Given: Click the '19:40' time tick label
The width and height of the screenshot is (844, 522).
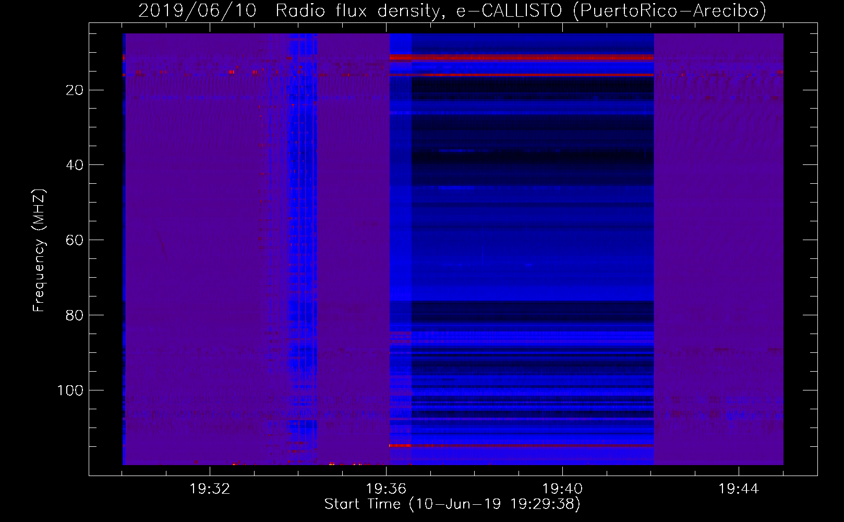Looking at the screenshot, I should 562,489.
